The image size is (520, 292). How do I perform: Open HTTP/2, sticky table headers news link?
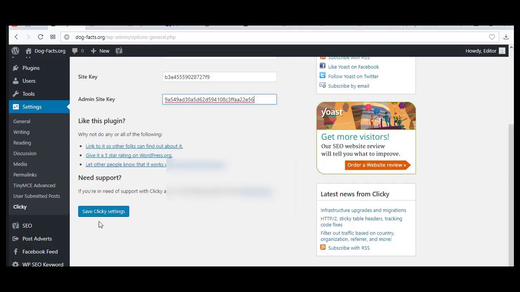pos(361,221)
